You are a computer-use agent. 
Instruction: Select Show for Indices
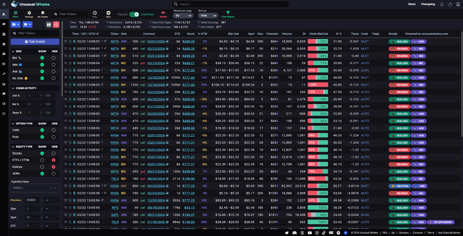pyautogui.click(x=42, y=167)
